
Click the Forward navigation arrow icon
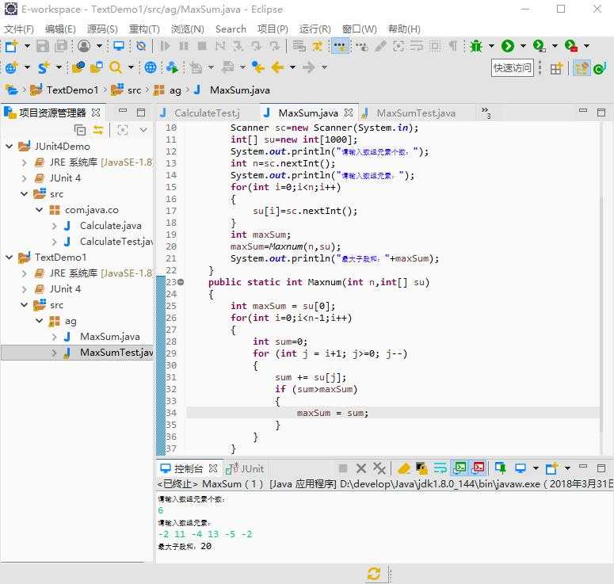click(x=309, y=67)
